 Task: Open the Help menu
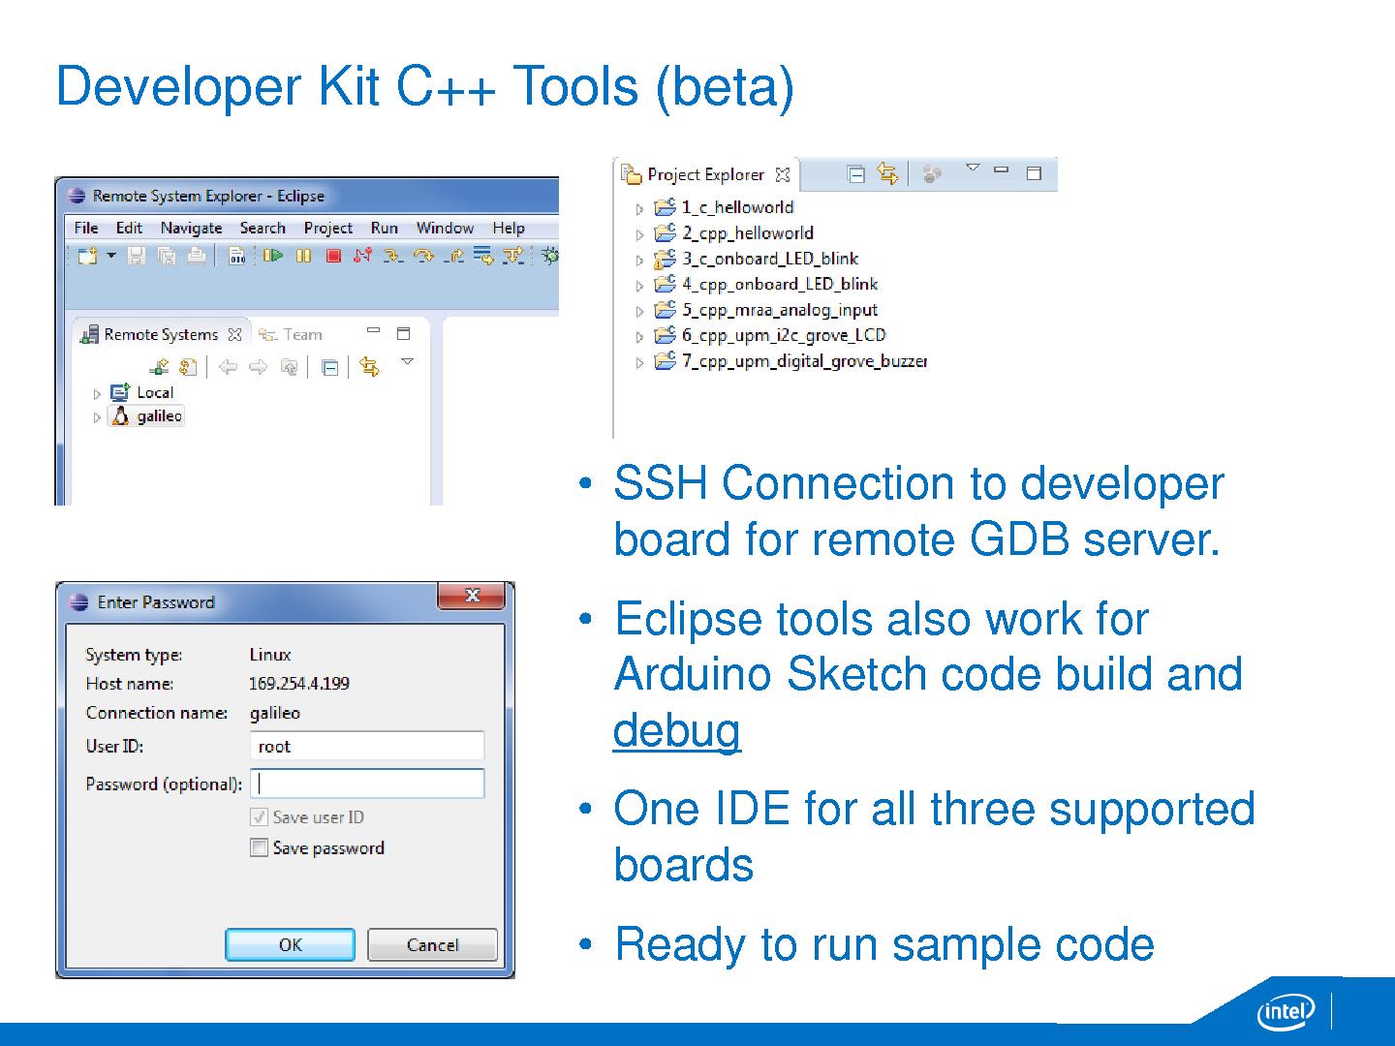[509, 228]
